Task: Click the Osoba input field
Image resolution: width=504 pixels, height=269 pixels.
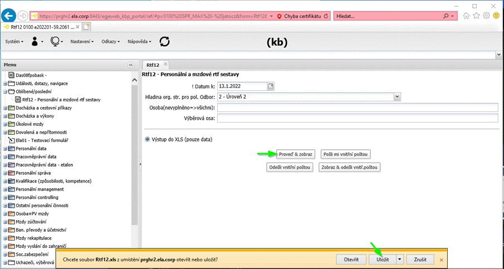Action: coord(357,107)
